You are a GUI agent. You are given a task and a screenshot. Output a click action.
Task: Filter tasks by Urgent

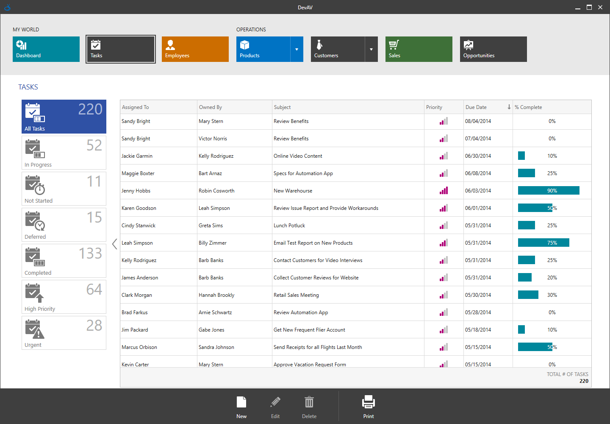[64, 333]
